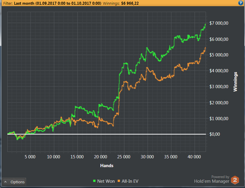Screen dimensions: 245x188
Task: Click the green Net Won color swatch
Action: [x=94, y=181]
